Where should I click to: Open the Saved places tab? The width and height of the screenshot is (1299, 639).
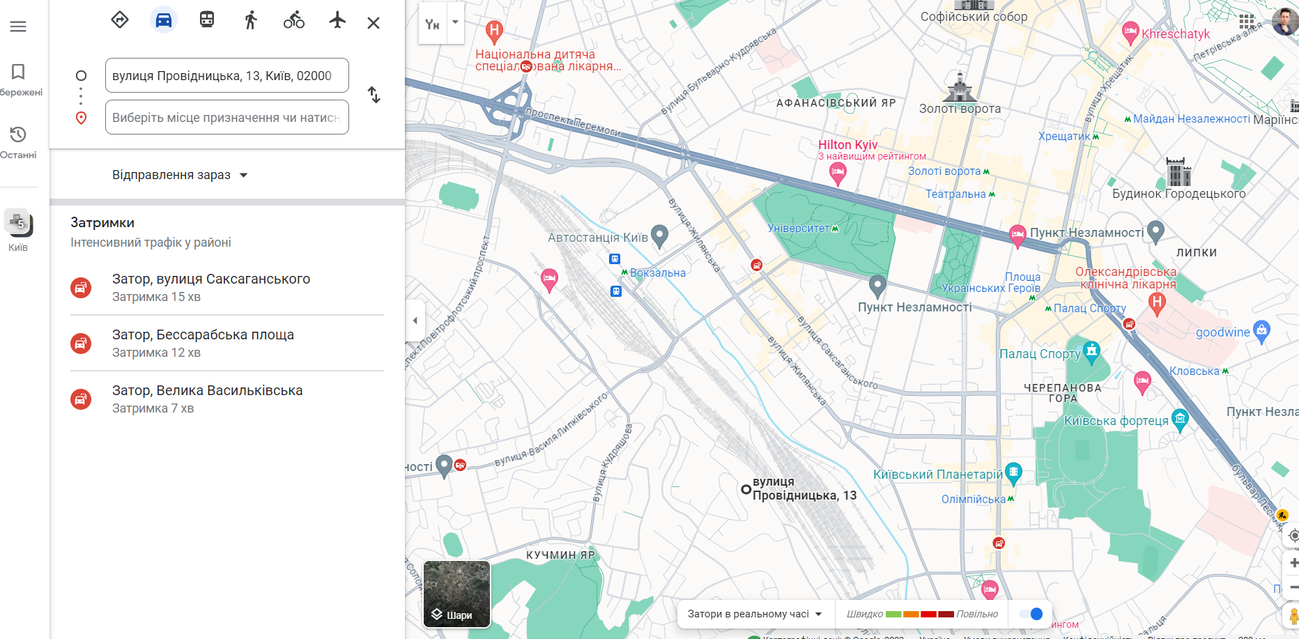[18, 78]
